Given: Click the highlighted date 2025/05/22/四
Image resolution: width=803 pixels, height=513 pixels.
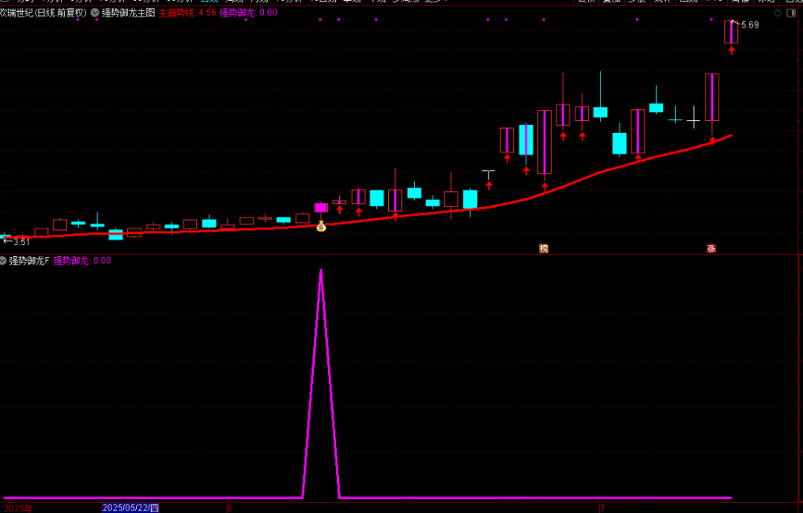Looking at the screenshot, I should pyautogui.click(x=131, y=507).
